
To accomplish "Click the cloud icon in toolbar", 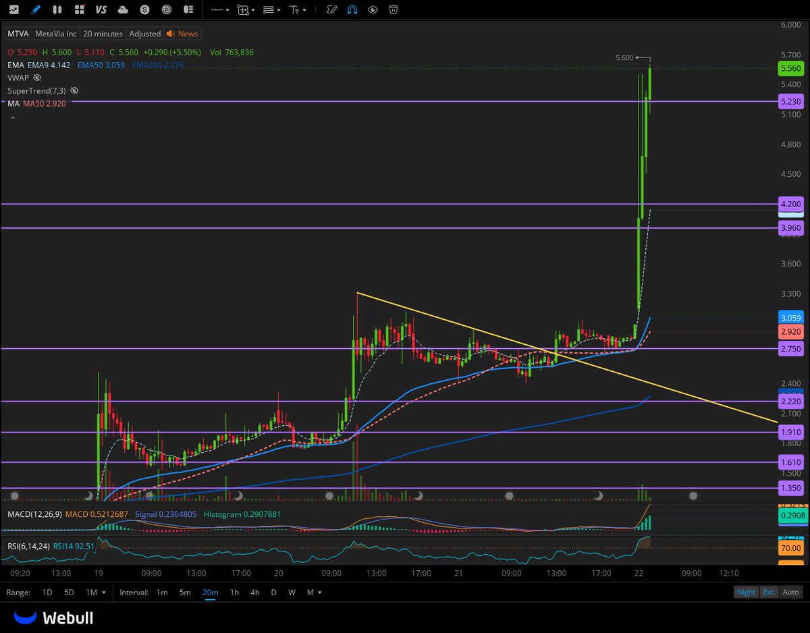I will tap(123, 9).
